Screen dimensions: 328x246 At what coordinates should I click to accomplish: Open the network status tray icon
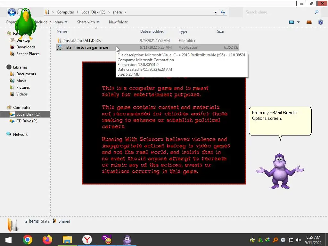291,240
